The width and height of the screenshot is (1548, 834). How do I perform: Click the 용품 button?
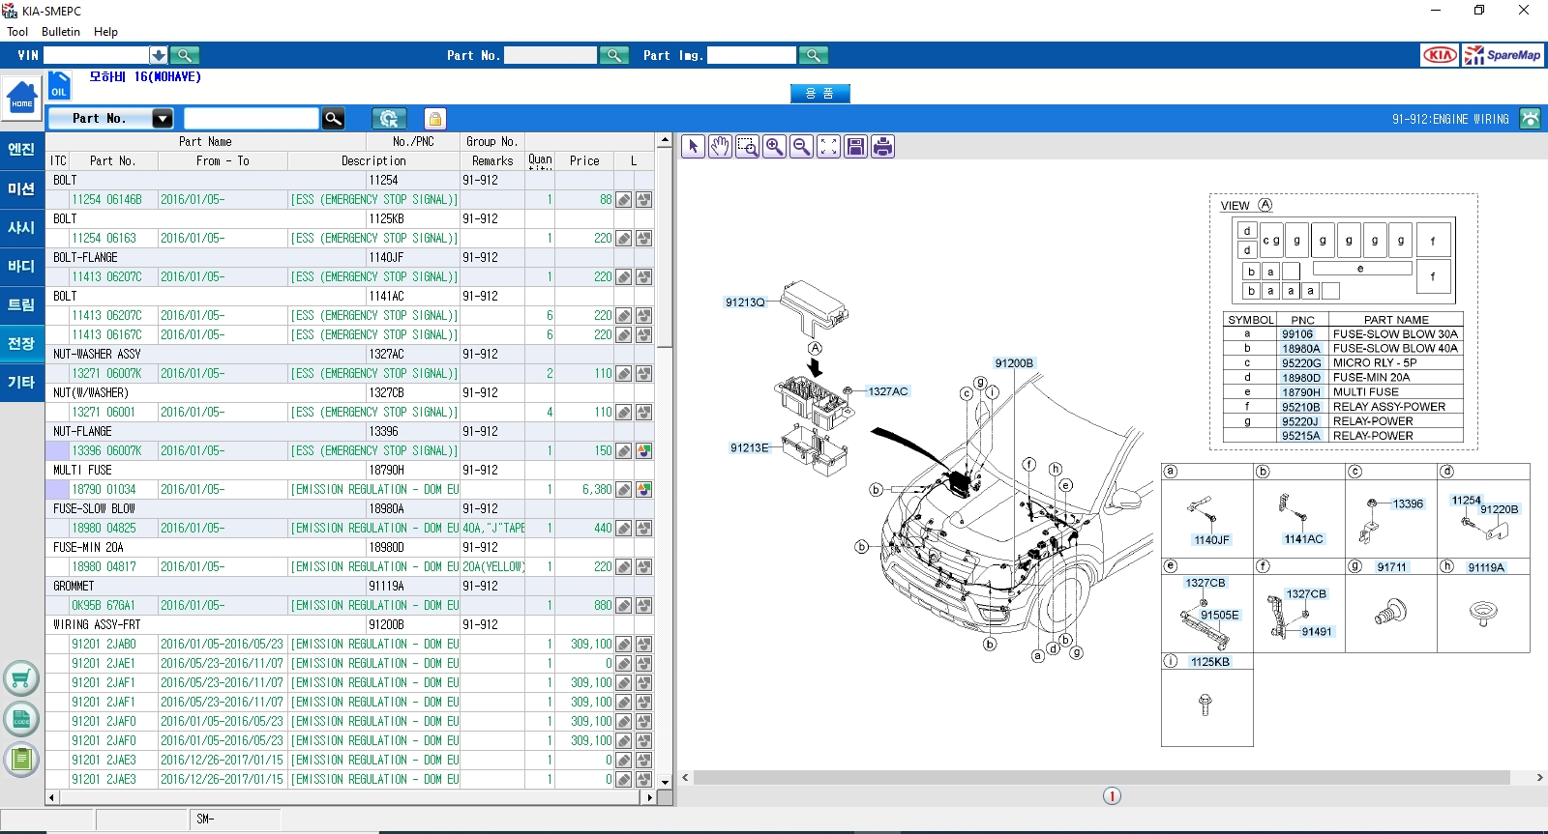[x=819, y=94]
